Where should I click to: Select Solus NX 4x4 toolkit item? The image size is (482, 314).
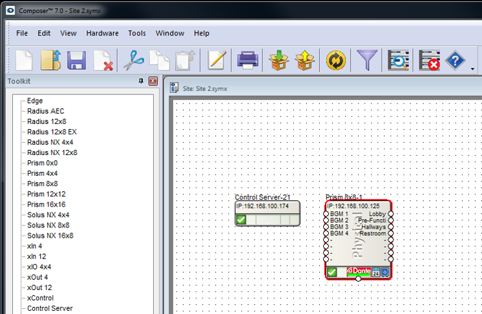click(48, 215)
